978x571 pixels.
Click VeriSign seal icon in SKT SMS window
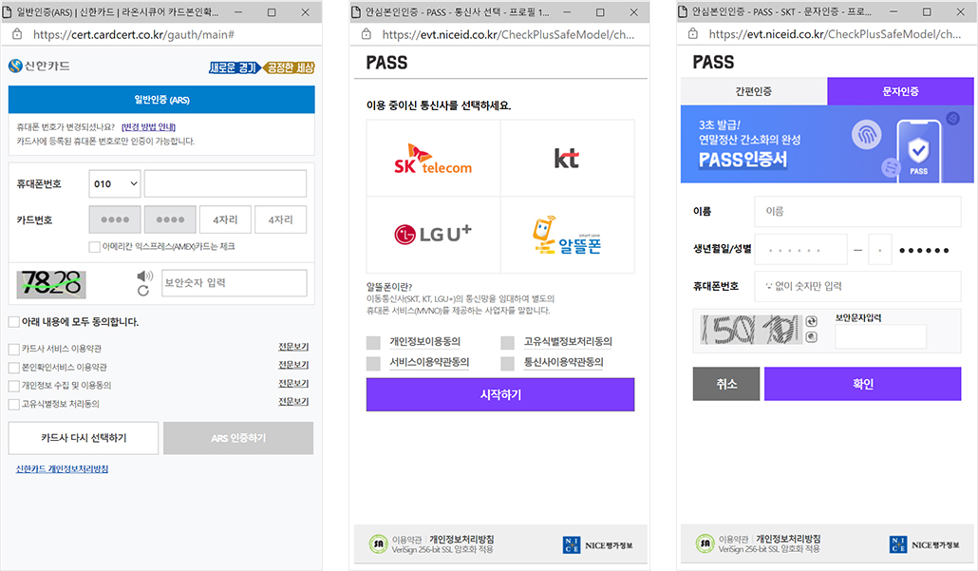coord(705,544)
